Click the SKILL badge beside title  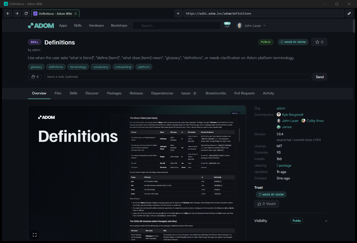pyautogui.click(x=34, y=42)
